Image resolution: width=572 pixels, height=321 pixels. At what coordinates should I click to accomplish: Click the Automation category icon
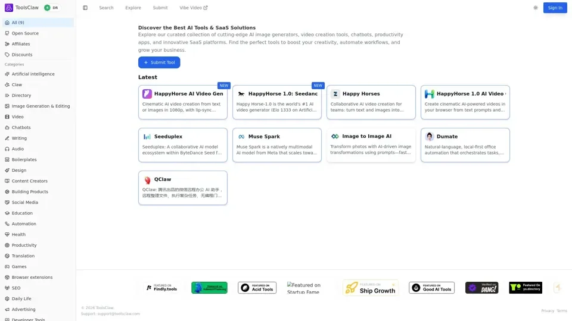coord(7,224)
